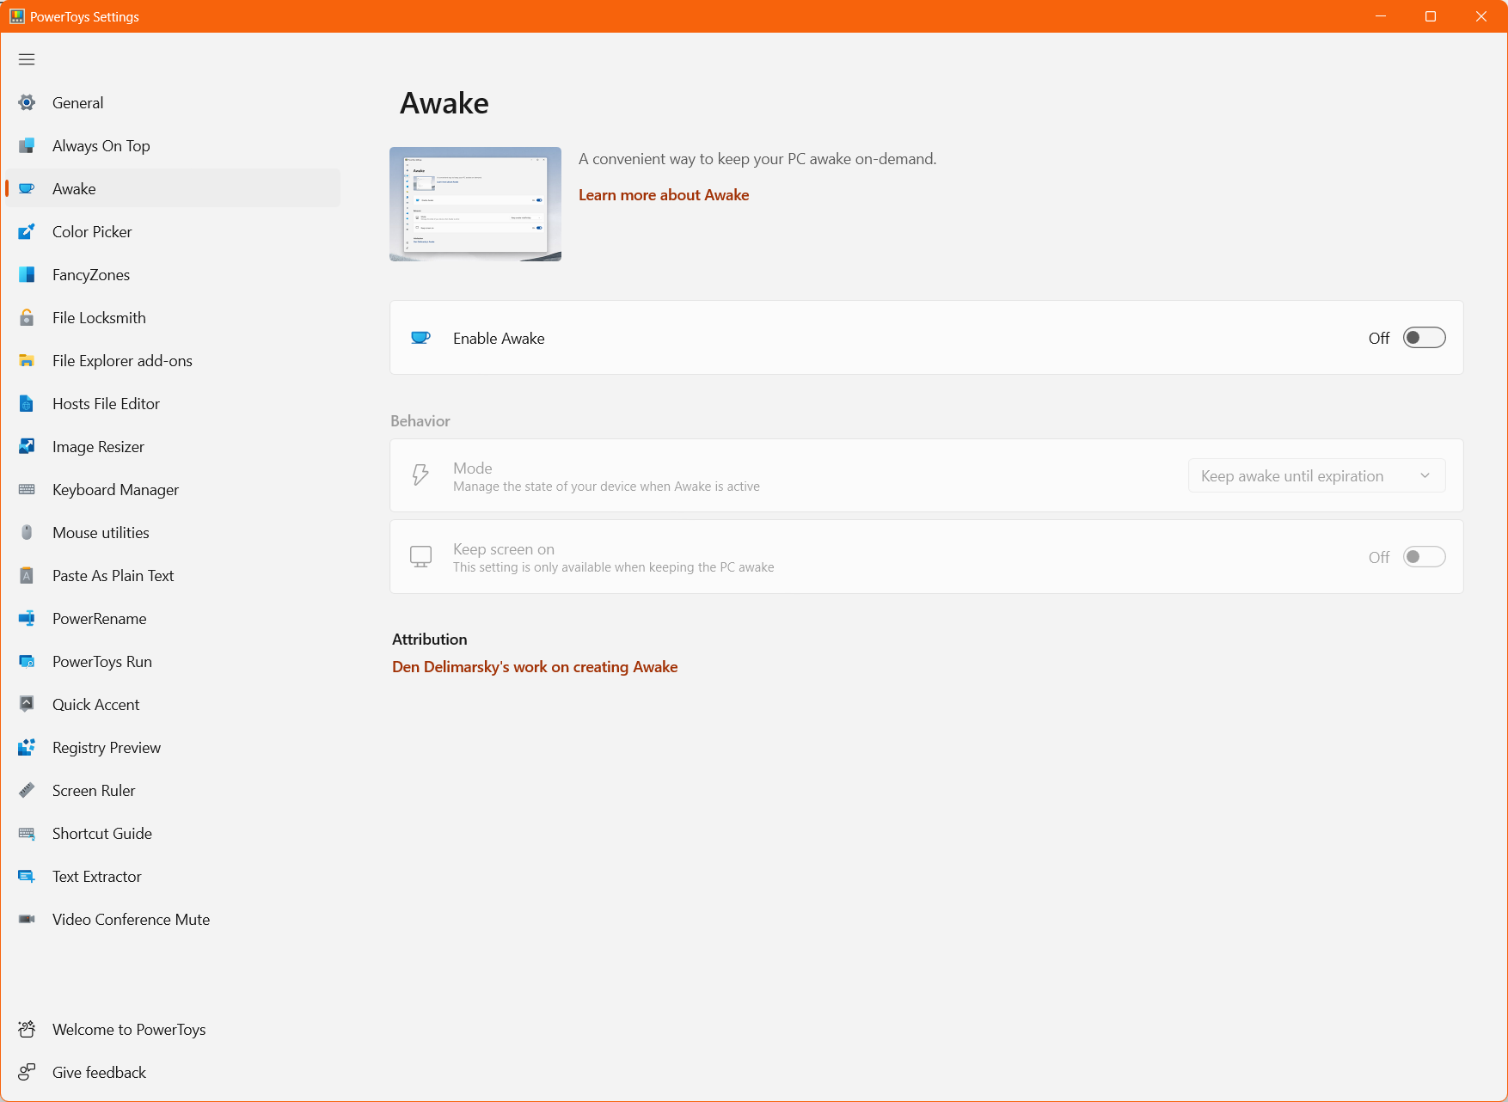Select the Color Picker sidebar icon

point(27,231)
